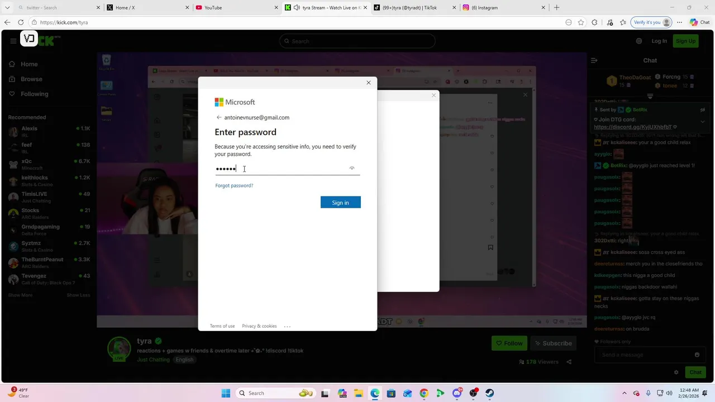715x402 pixels.
Task: Click the kick.com/tyra address bar
Action: click(x=296, y=22)
